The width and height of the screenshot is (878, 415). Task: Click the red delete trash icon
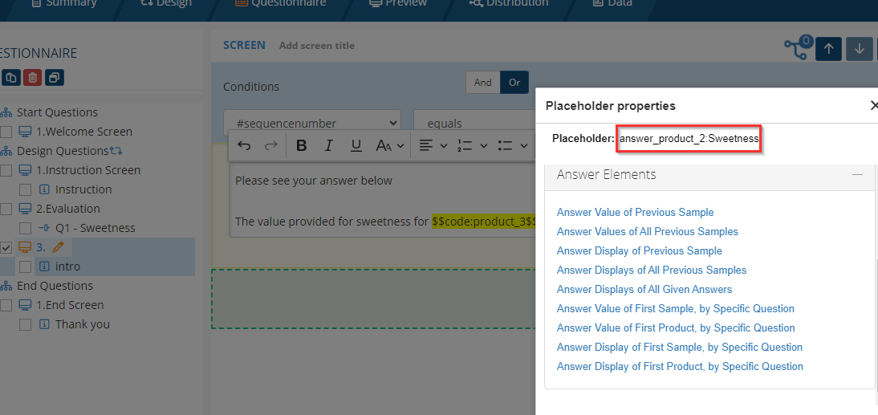32,78
